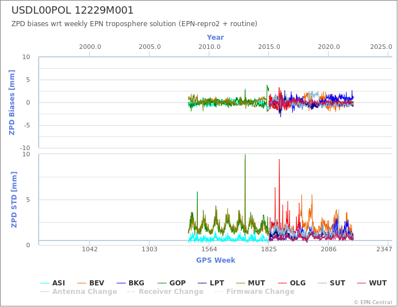Image resolution: width=398 pixels, height=307 pixels.
Task: Toggle the MUT series in legend
Action: pyautogui.click(x=250, y=283)
